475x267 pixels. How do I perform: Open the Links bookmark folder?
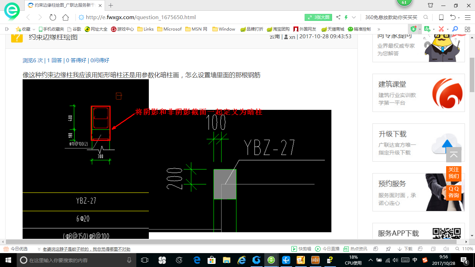point(145,29)
